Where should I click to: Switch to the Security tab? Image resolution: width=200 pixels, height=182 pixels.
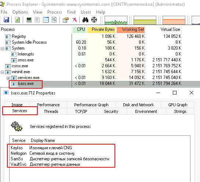(111, 111)
